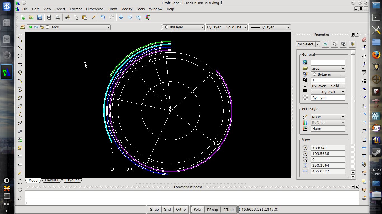Open the Modify menu
Screen dimensions: 382x214
click(127, 9)
